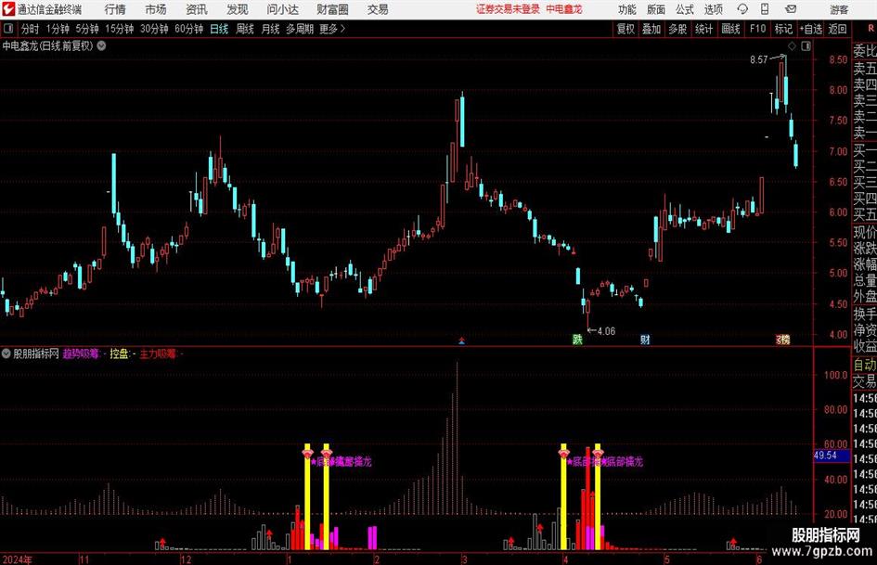
Task: Click the diamond icon above the chart
Action: [792, 45]
